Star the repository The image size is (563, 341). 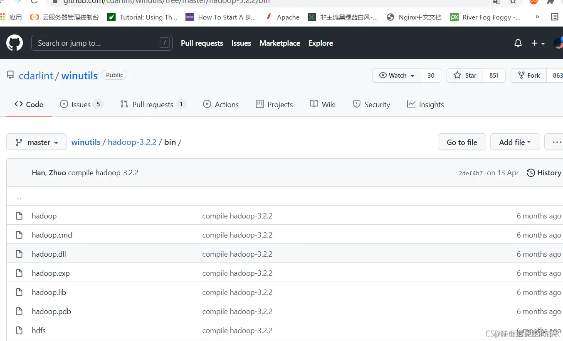(465, 75)
